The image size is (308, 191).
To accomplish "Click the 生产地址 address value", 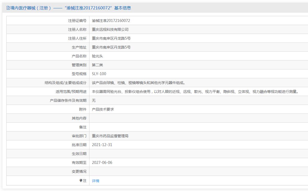I will point(111,47).
